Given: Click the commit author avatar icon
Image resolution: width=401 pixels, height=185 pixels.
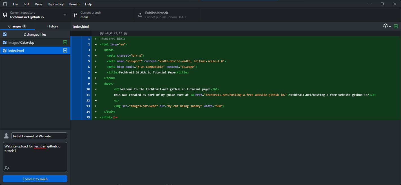Looking at the screenshot, I should tap(6, 136).
